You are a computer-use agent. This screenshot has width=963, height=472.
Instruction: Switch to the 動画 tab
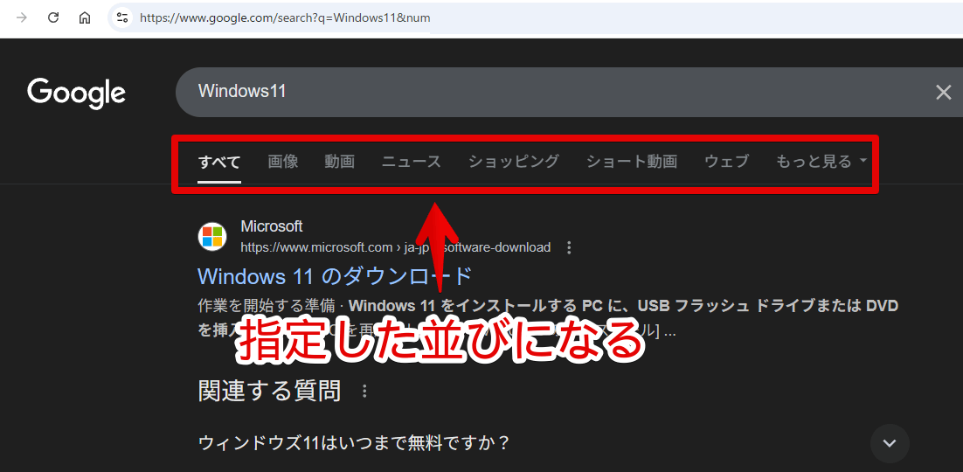[x=340, y=162]
